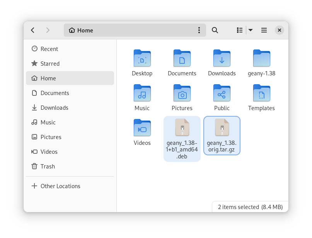
Task: Select Home in the sidebar
Action: [70, 78]
